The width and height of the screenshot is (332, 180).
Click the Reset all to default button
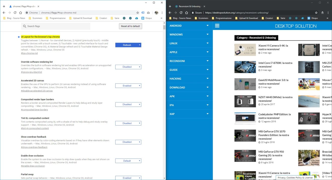tap(130, 26)
